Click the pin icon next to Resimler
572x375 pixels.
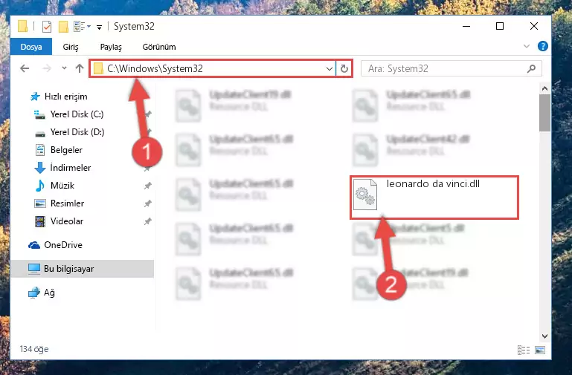pos(148,203)
